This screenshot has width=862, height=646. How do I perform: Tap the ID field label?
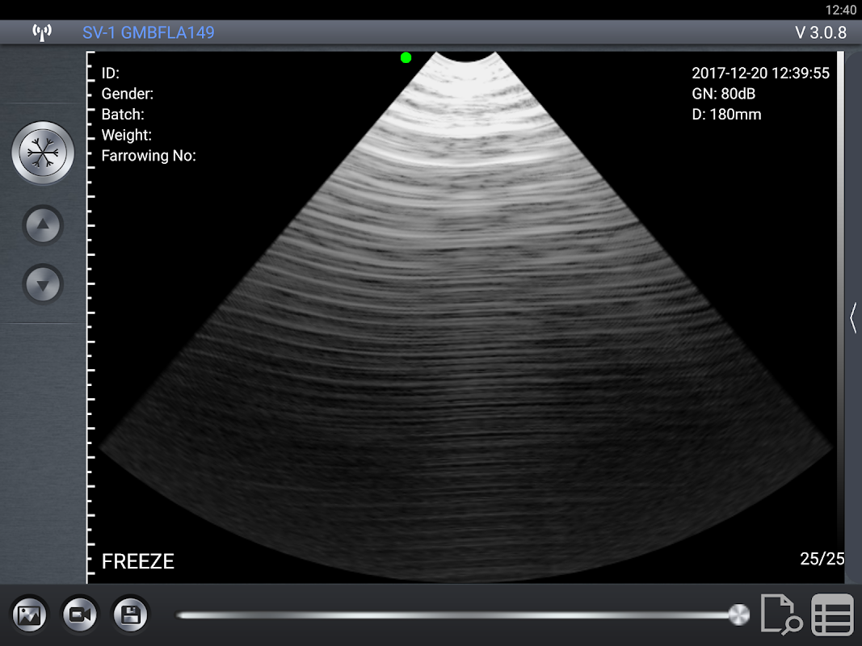(x=111, y=73)
